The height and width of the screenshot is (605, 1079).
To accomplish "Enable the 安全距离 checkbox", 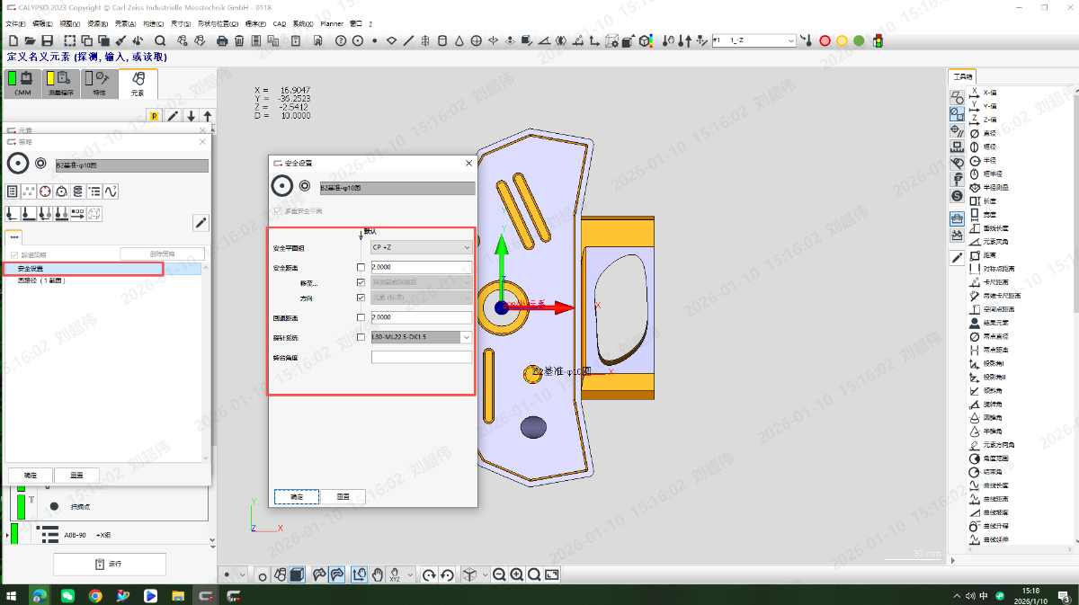I will (x=361, y=267).
